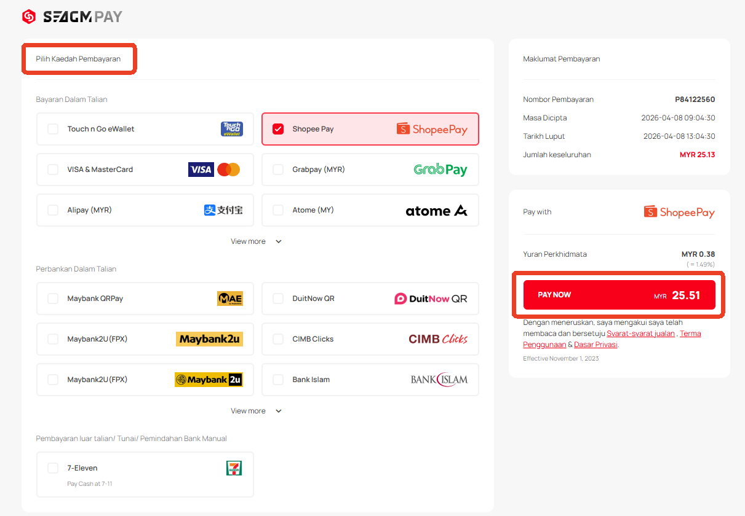
Task: Click the Atome logo
Action: [436, 211]
